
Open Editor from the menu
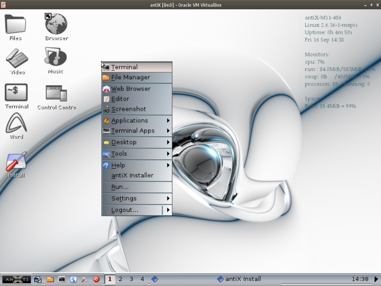(137, 99)
